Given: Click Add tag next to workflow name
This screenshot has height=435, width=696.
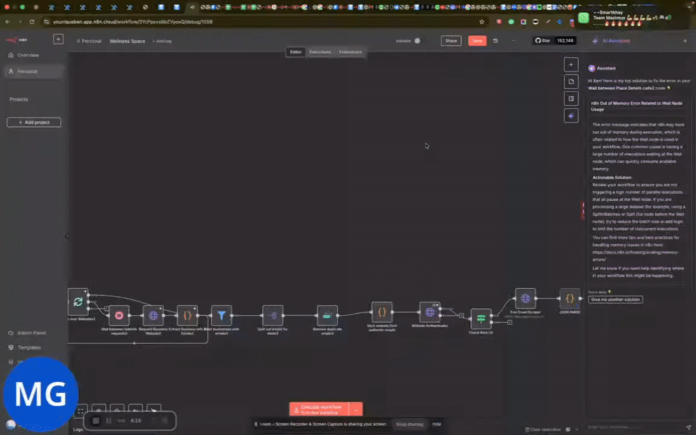Looking at the screenshot, I should click(x=162, y=41).
